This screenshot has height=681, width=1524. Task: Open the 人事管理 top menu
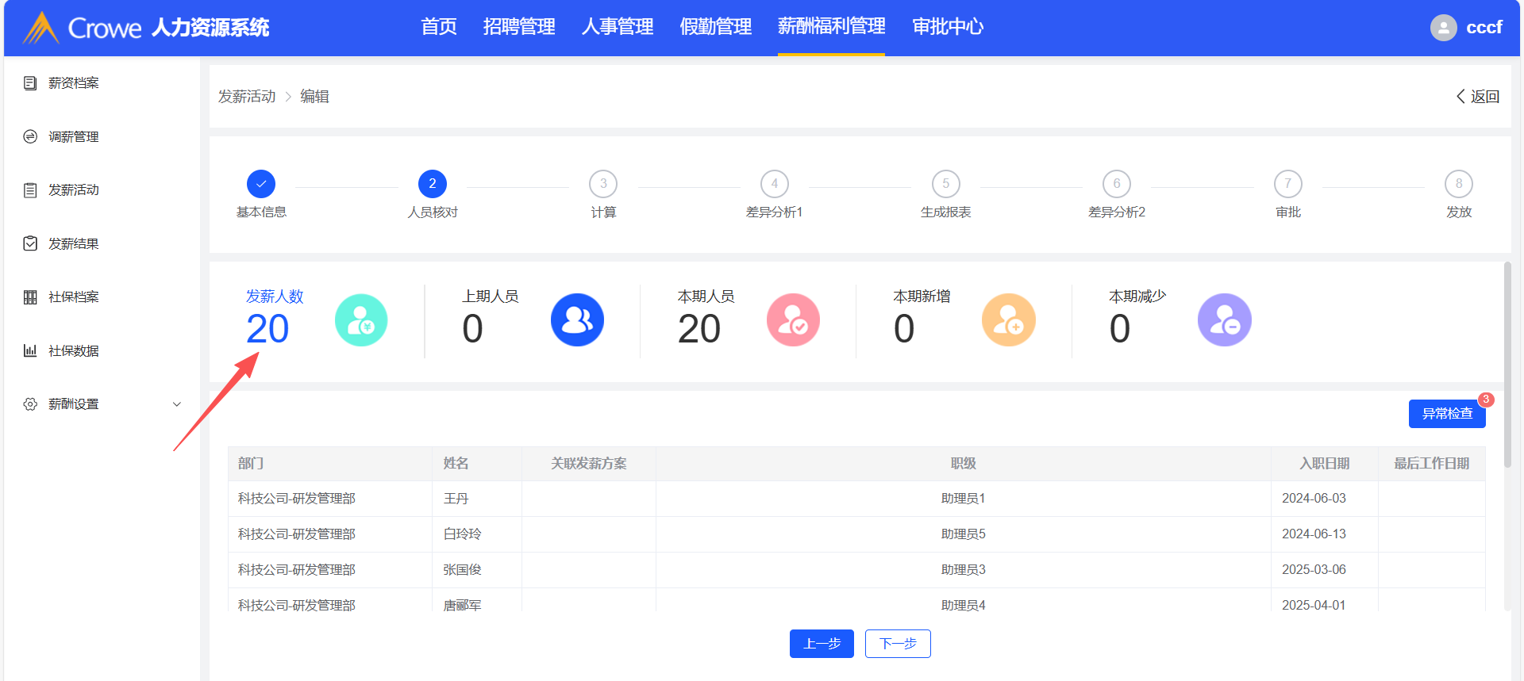(618, 27)
